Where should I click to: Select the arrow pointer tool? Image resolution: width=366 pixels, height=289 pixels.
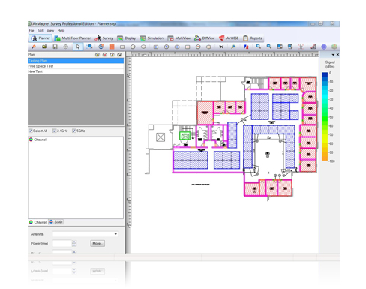pyautogui.click(x=78, y=47)
